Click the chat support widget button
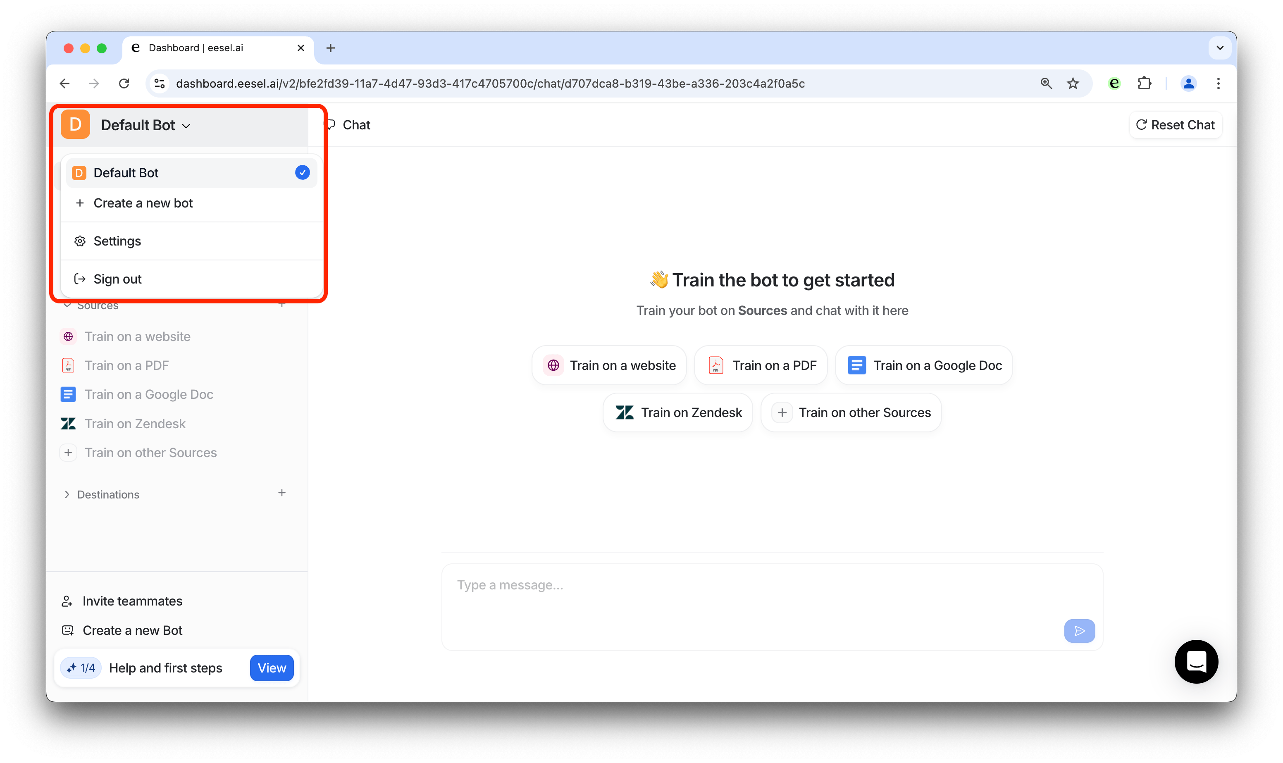Image resolution: width=1283 pixels, height=763 pixels. coord(1196,661)
